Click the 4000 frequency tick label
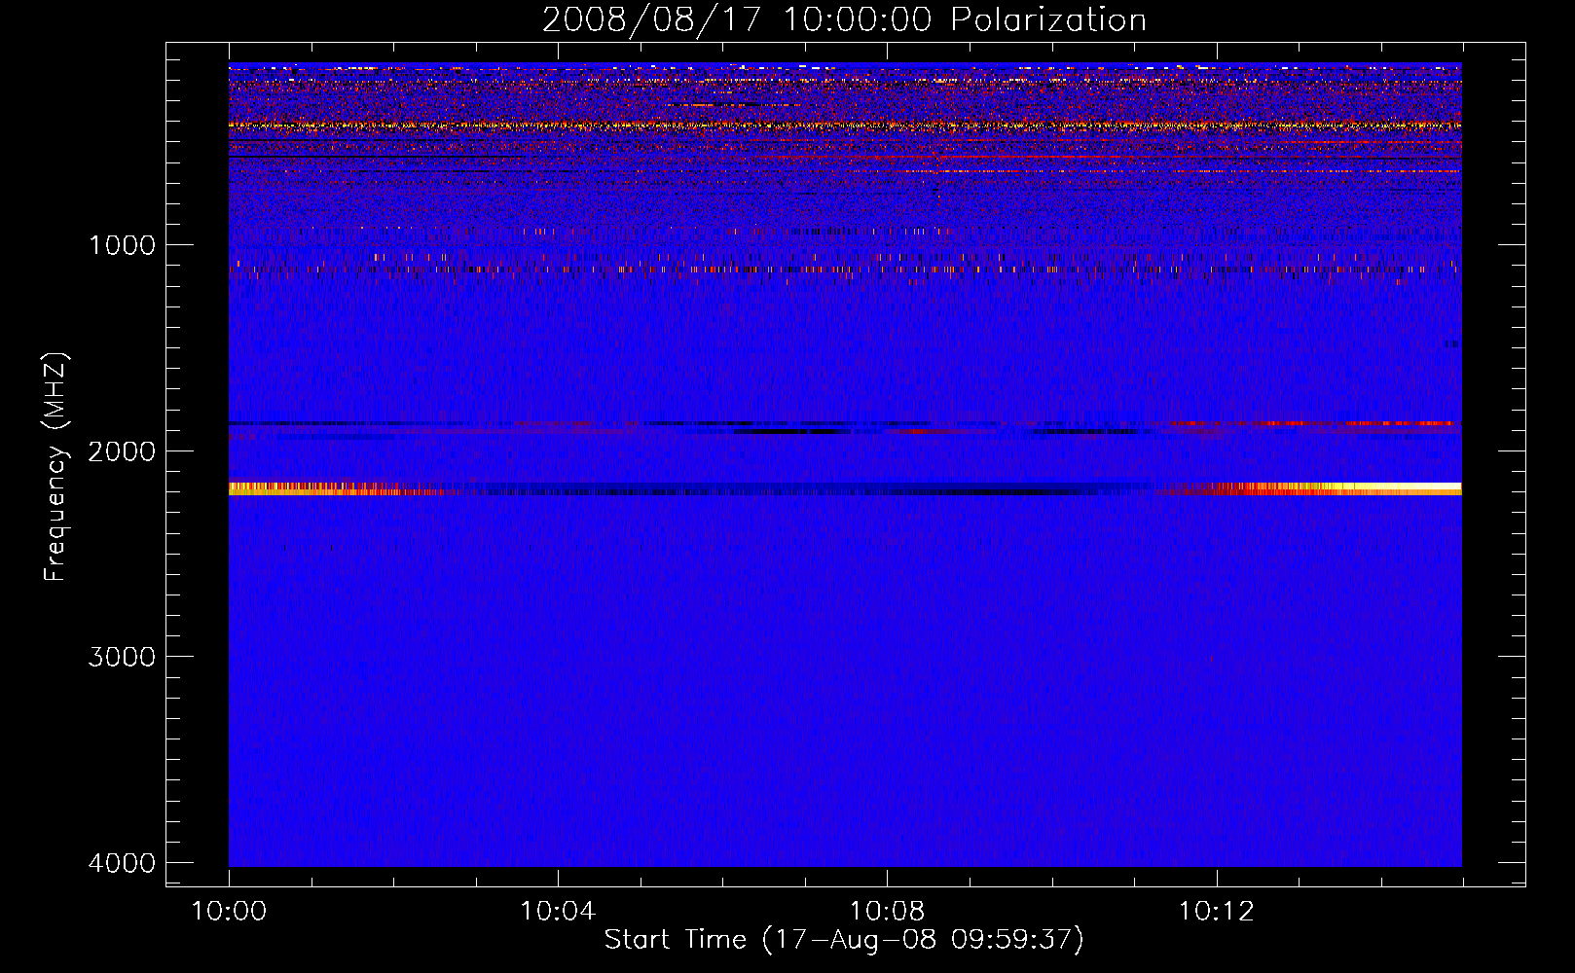Screen dimensions: 1575x973 click(122, 863)
